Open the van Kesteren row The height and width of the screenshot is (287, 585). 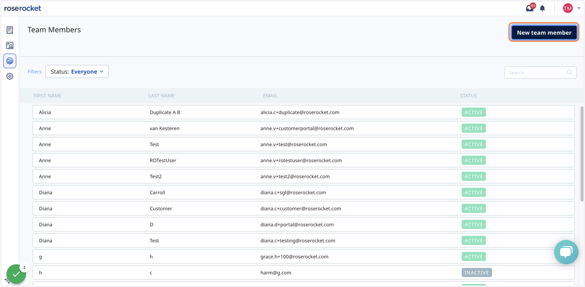304,128
